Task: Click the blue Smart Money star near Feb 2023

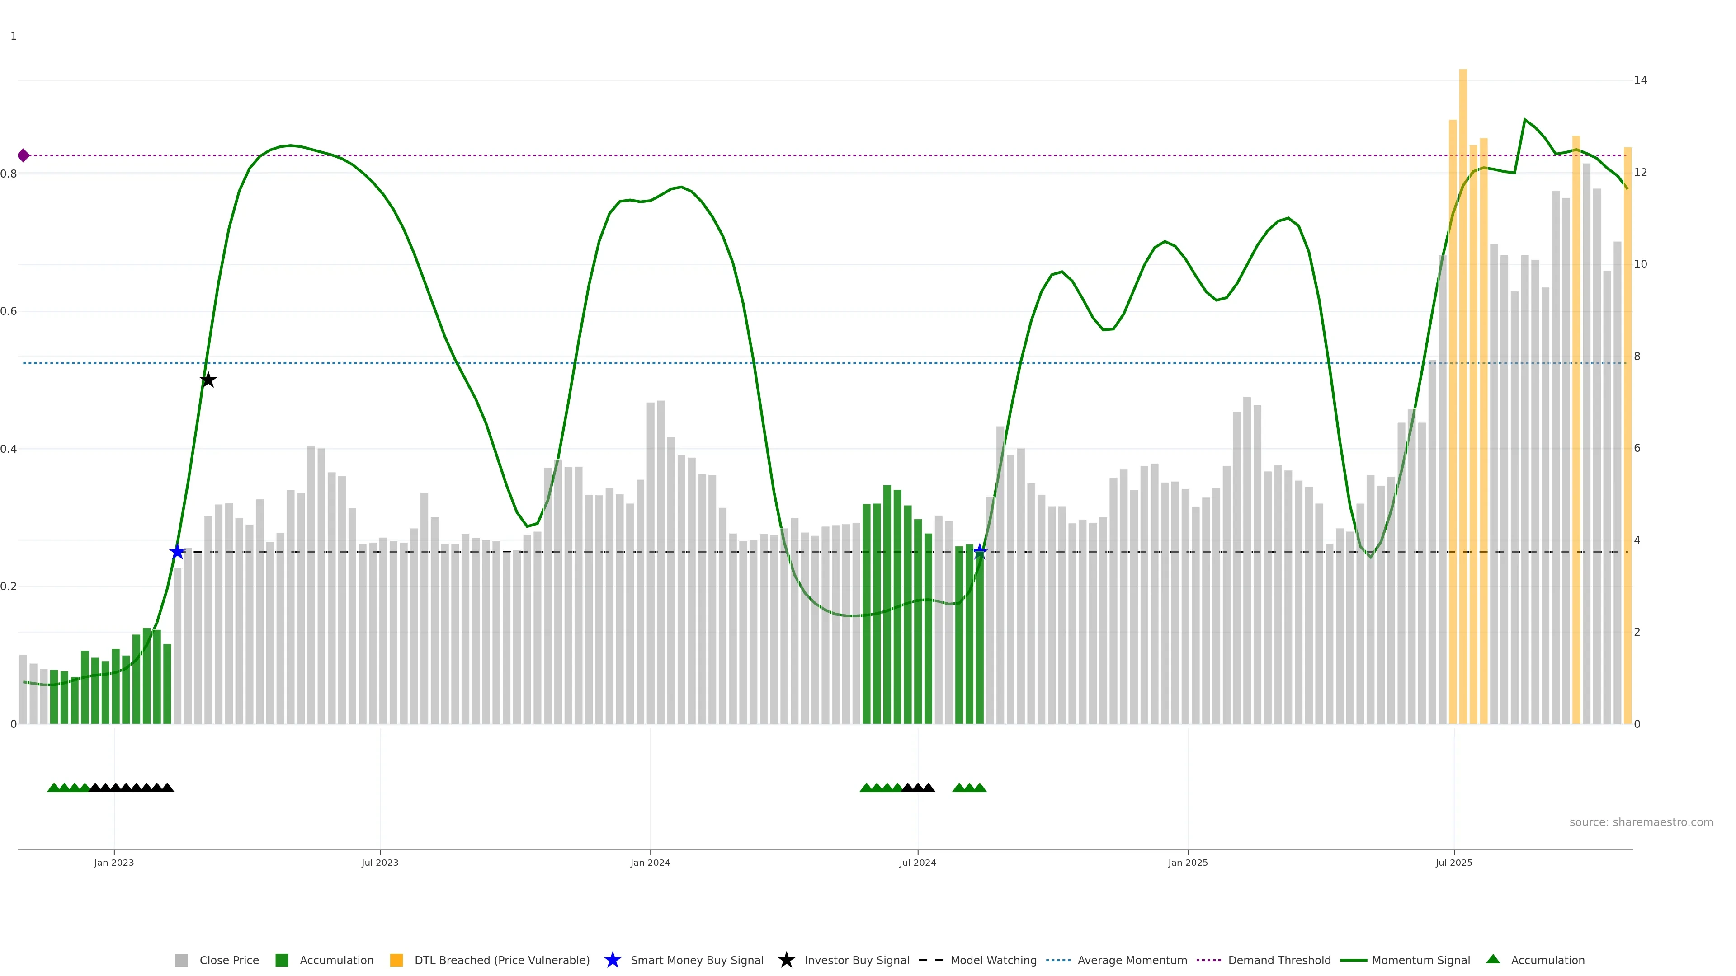Action: 177,552
